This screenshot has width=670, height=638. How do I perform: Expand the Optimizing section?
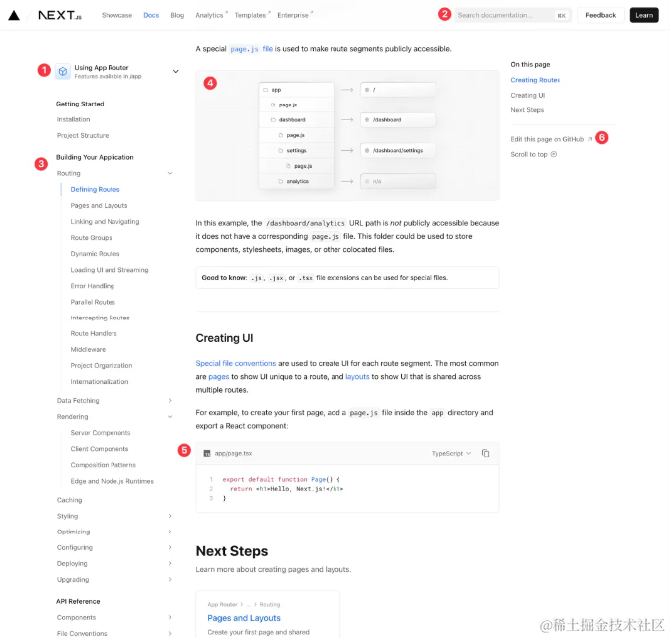click(x=170, y=532)
